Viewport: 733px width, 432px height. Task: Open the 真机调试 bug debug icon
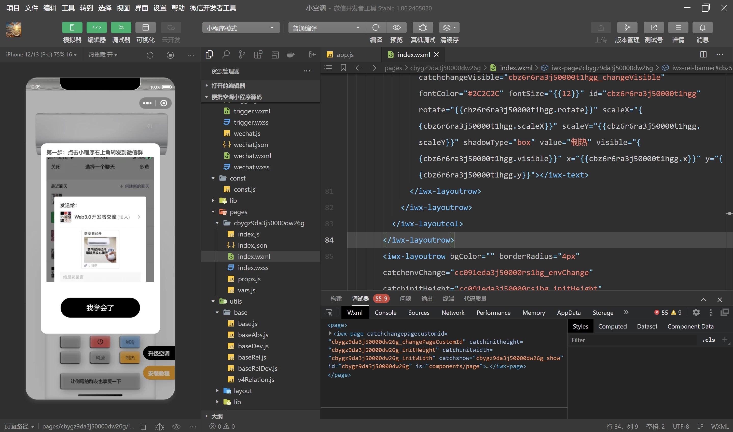[422, 28]
